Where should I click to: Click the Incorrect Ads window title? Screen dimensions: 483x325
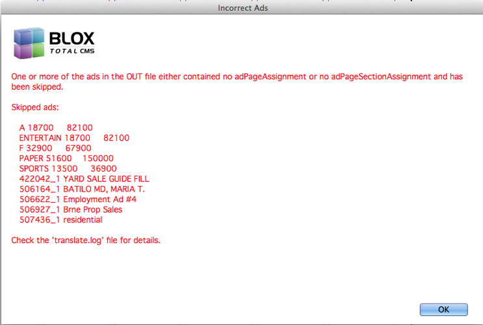tap(241, 8)
